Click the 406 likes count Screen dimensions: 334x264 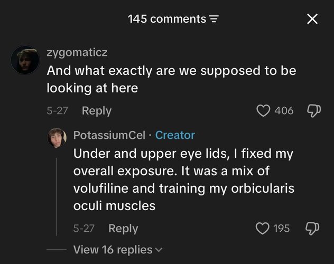click(x=284, y=111)
